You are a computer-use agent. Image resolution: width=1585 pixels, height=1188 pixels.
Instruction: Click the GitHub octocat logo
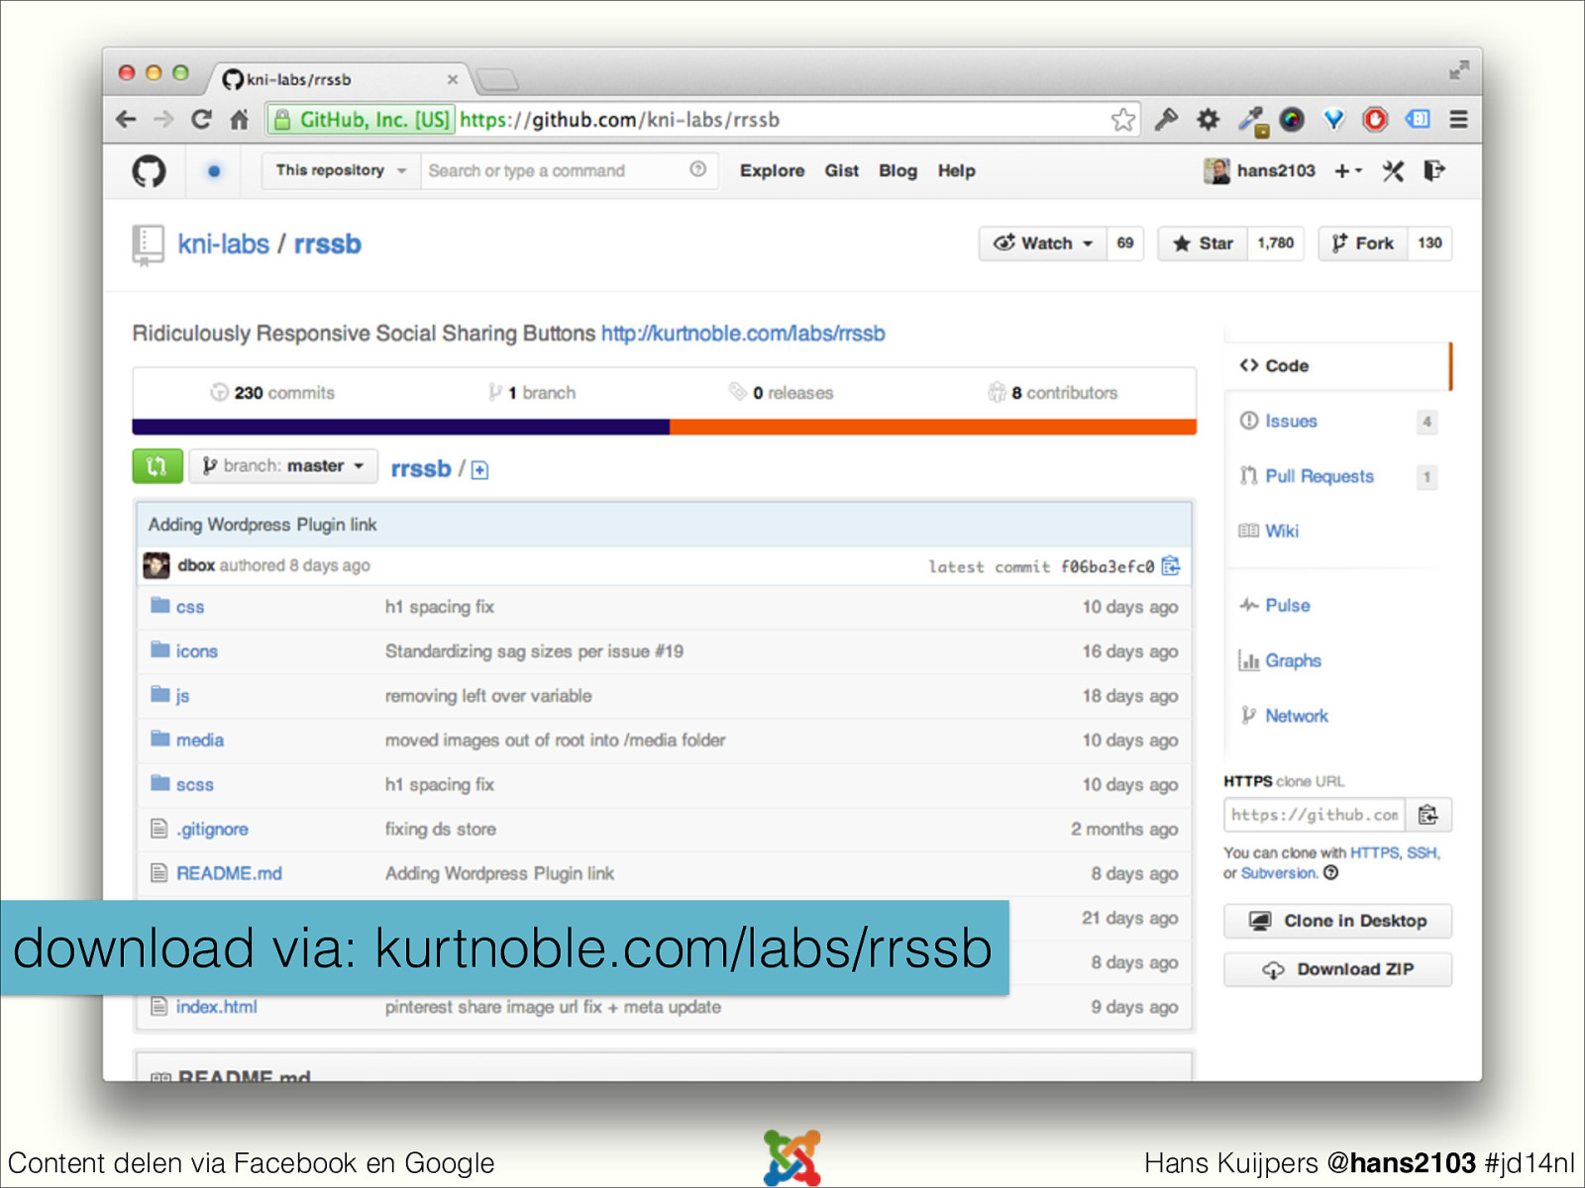tap(149, 171)
